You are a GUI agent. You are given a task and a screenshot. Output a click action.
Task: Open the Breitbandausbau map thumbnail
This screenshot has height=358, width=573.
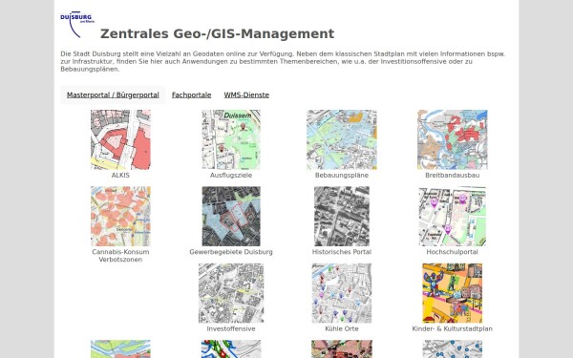[x=453, y=140]
